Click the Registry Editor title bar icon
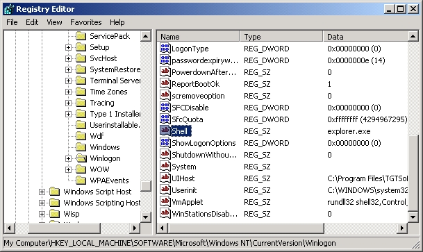This screenshot has height=252, width=423. (x=9, y=9)
